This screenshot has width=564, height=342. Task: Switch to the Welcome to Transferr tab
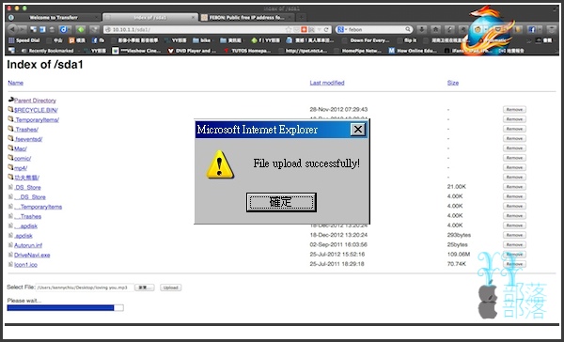(x=54, y=17)
